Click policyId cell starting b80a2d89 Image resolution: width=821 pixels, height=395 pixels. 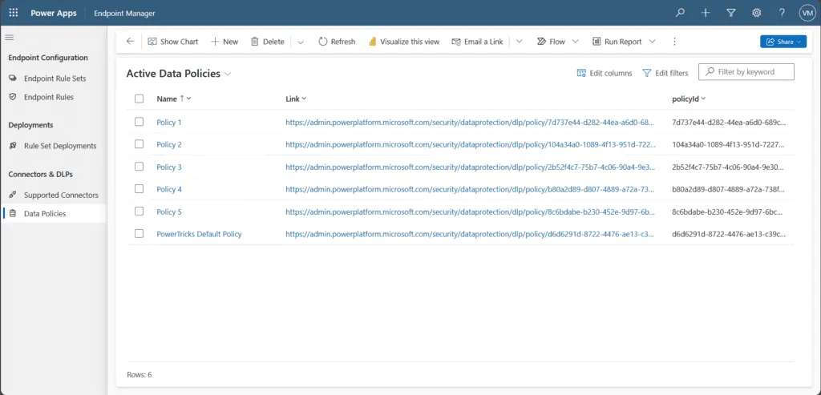729,189
